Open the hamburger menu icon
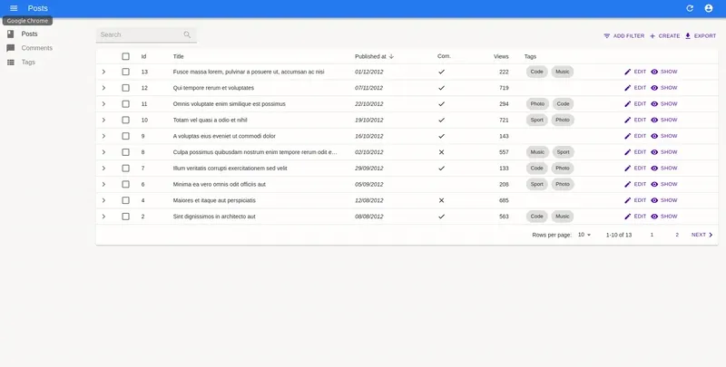Screen dimensions: 726x367 pyautogui.click(x=14, y=8)
